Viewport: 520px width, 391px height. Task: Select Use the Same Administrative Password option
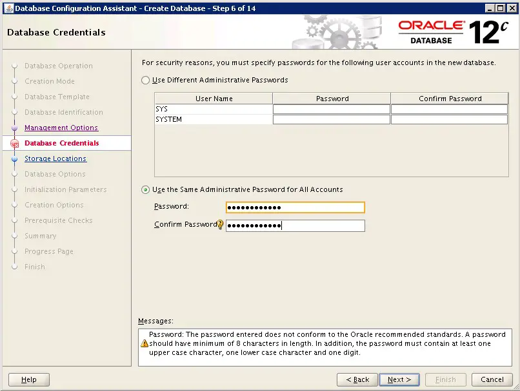[x=145, y=190]
